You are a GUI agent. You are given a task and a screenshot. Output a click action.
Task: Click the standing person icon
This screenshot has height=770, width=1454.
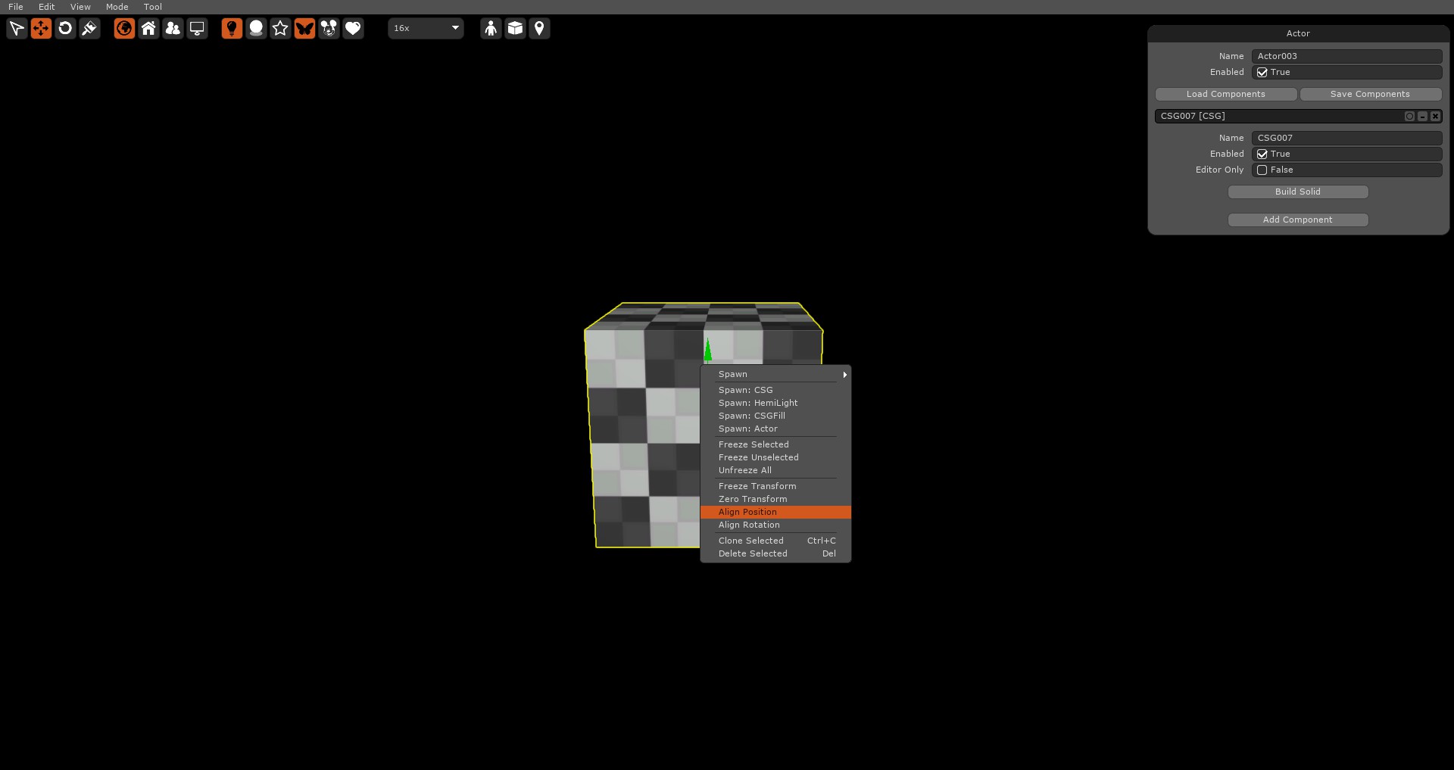(x=491, y=29)
